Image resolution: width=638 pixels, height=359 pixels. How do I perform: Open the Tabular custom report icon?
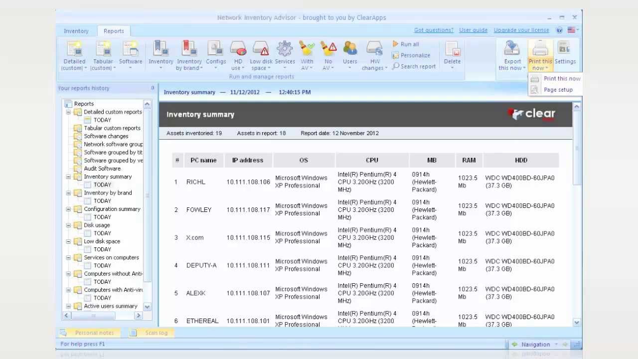click(x=103, y=49)
